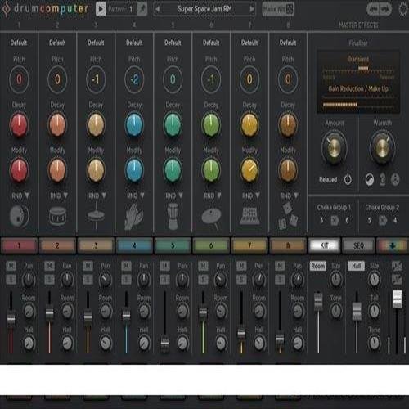Click the kick drum icon in channel 1
This screenshot has width=409, height=409.
(x=19, y=216)
